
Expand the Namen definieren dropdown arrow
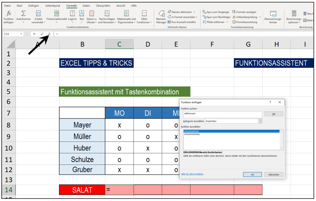coord(194,12)
